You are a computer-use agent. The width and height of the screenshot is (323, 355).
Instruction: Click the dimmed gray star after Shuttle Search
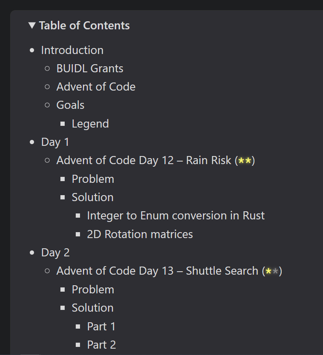tap(276, 271)
